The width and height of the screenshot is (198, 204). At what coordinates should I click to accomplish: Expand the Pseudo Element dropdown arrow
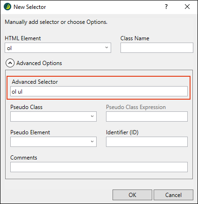point(92,141)
